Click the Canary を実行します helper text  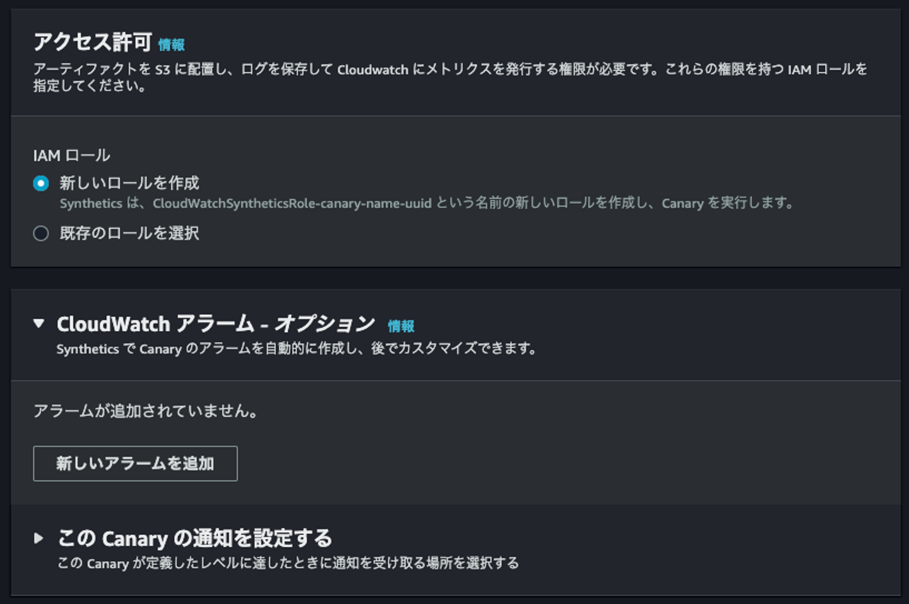pos(727,203)
